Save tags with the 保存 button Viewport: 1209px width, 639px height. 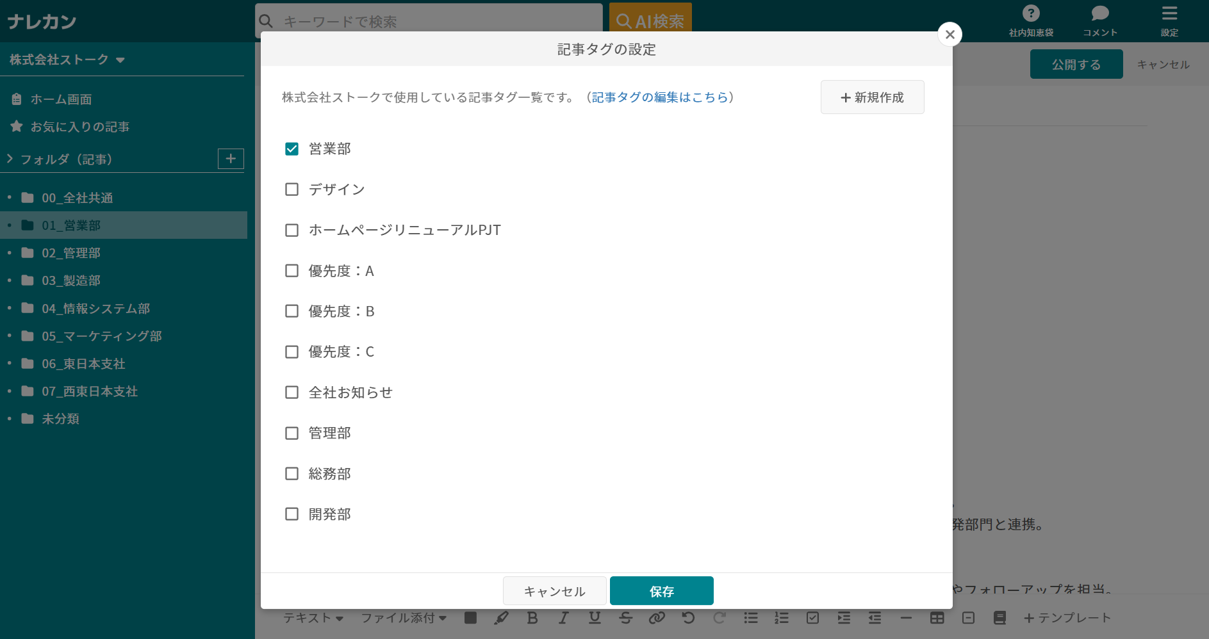coord(661,590)
